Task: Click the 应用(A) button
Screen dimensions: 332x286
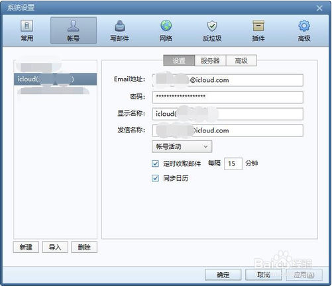Action: click(x=304, y=275)
